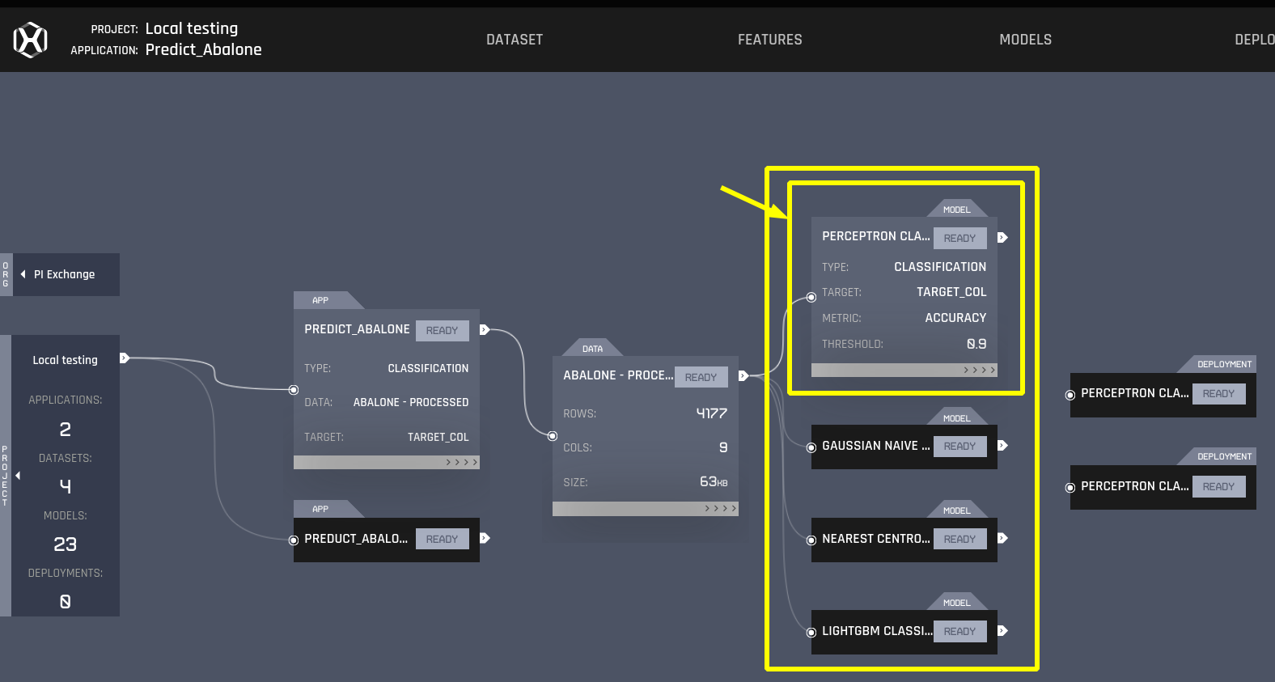The width and height of the screenshot is (1275, 682).
Task: Click the applications count 2
Action: 66,429
